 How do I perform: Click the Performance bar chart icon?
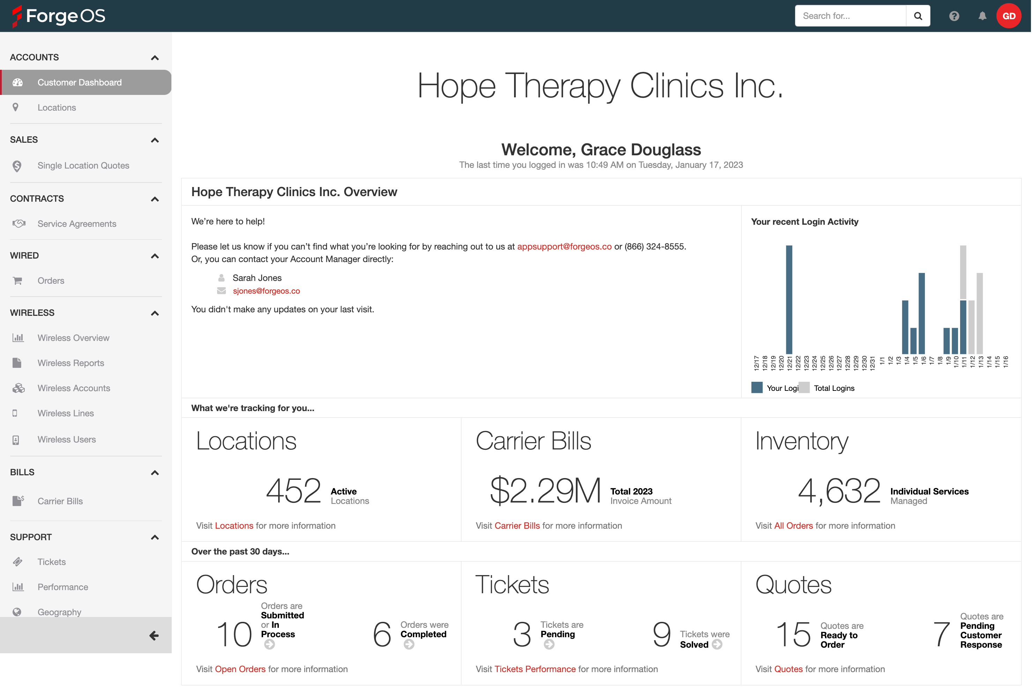[18, 587]
